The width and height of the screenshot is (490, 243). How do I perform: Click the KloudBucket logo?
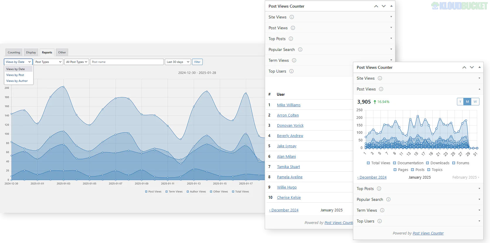[459, 6]
